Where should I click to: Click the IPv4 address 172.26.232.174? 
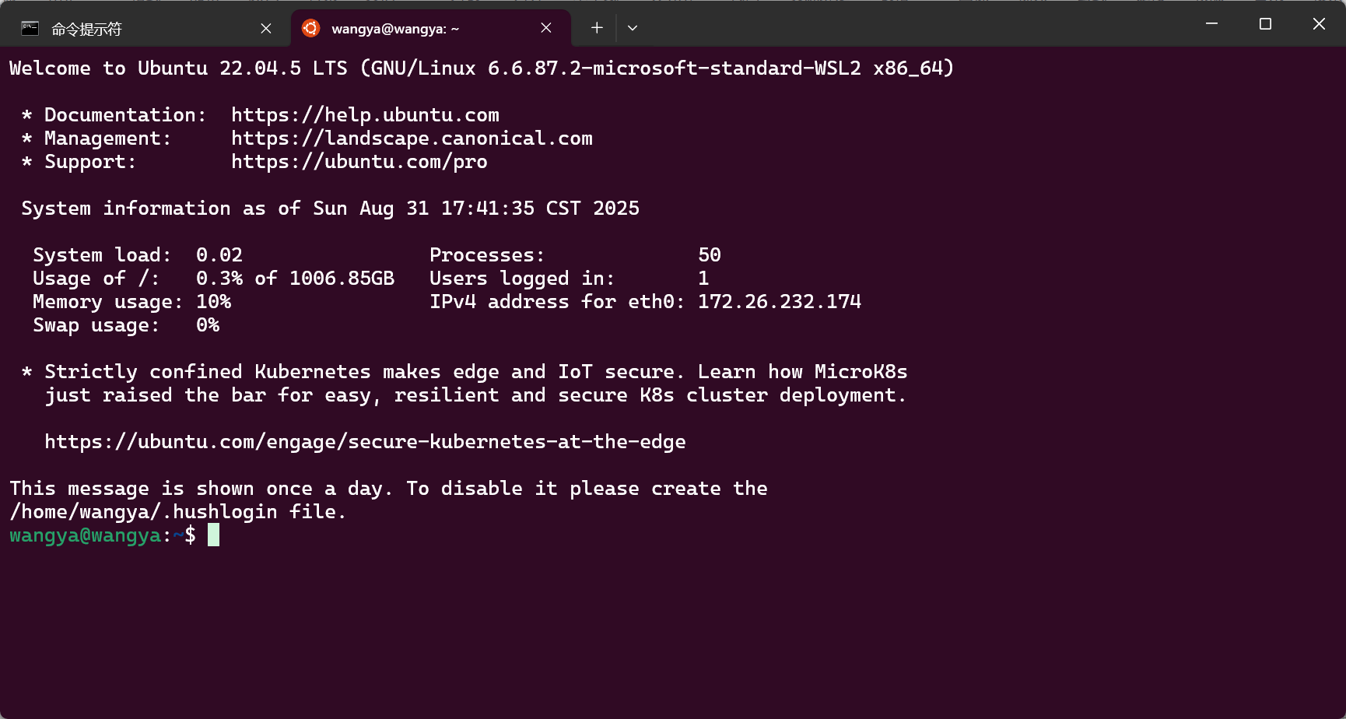coord(778,301)
